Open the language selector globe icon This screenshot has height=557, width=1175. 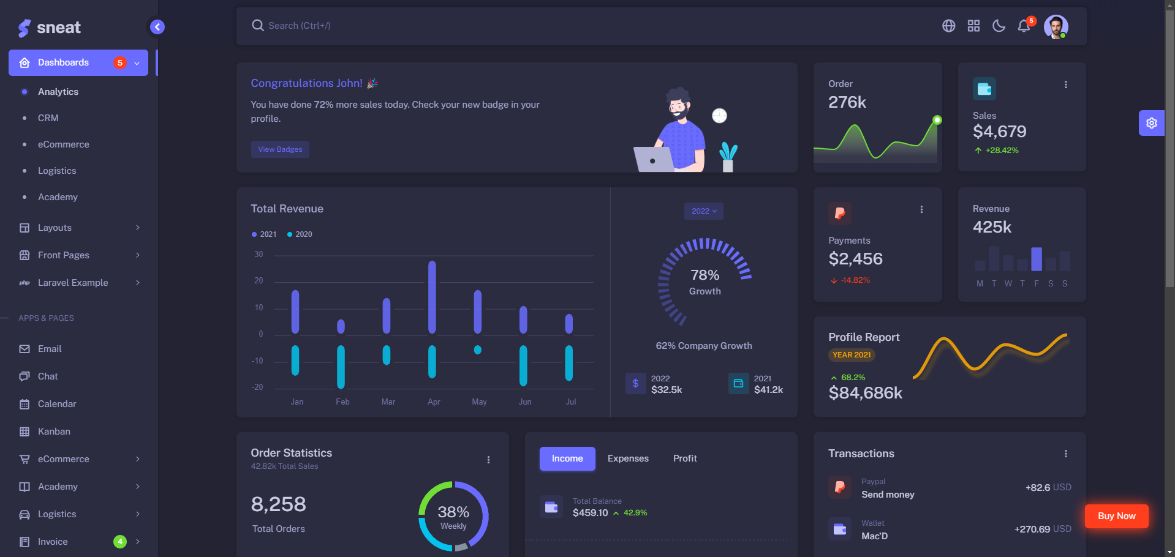[948, 26]
